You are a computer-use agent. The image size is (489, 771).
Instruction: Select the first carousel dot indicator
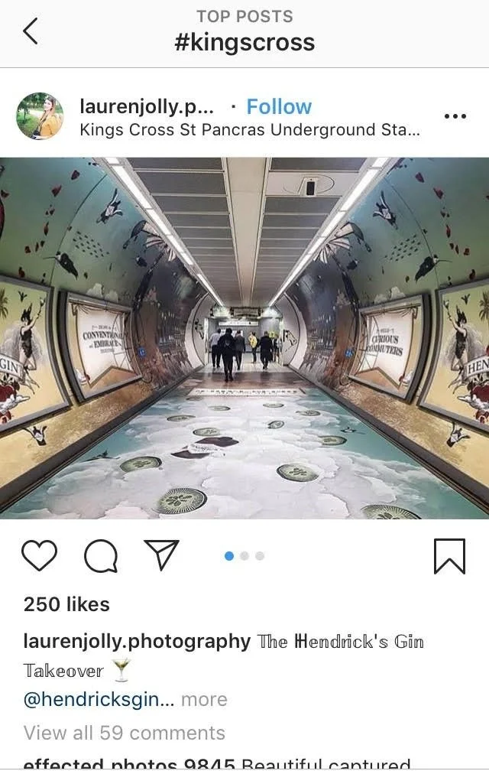point(228,555)
